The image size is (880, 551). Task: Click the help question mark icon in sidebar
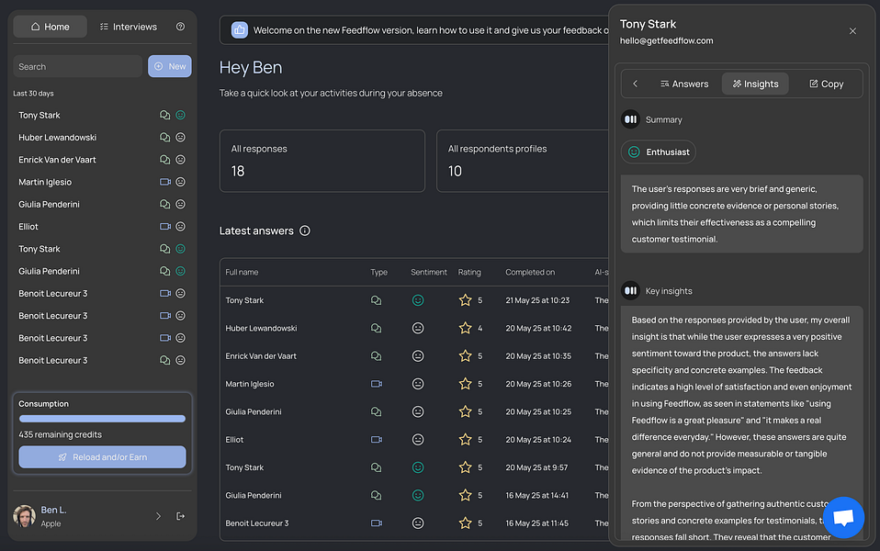[x=180, y=27]
